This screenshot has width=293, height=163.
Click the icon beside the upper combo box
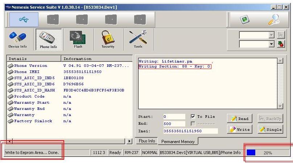281,35
